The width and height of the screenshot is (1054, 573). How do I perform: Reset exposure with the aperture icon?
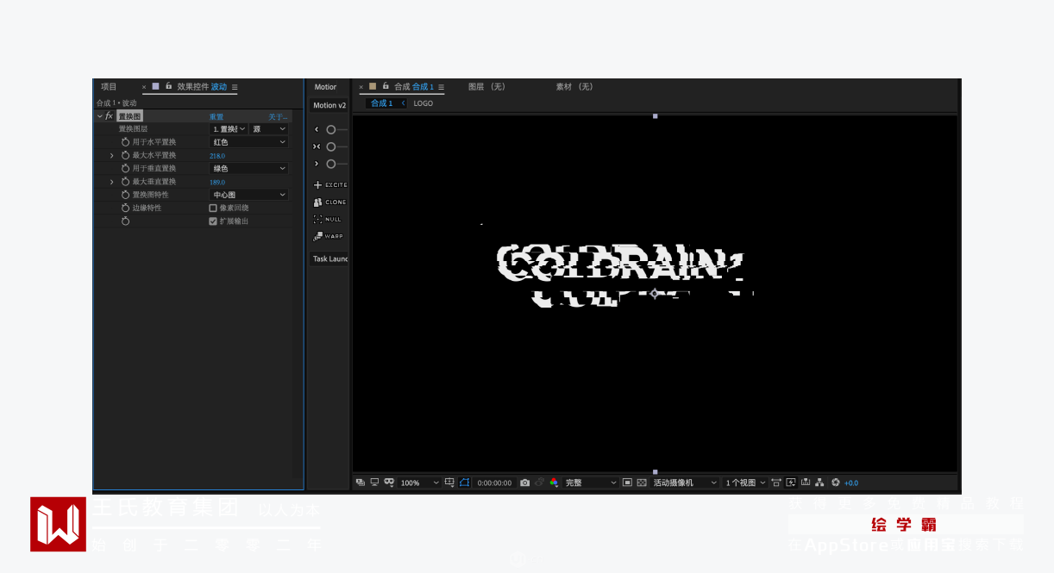[x=835, y=483]
